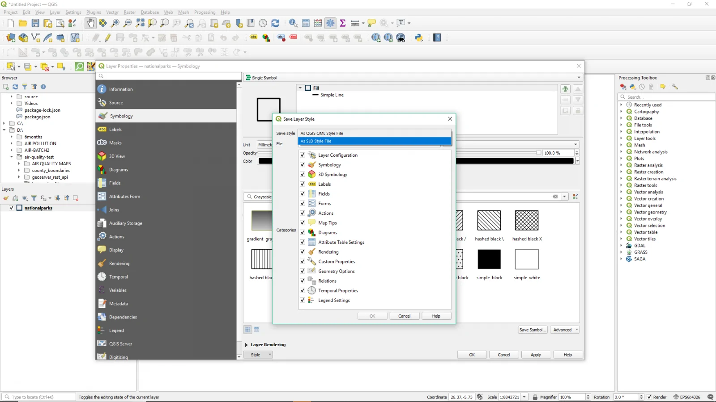Expand the Vector geometry toolbox group

coord(621,212)
